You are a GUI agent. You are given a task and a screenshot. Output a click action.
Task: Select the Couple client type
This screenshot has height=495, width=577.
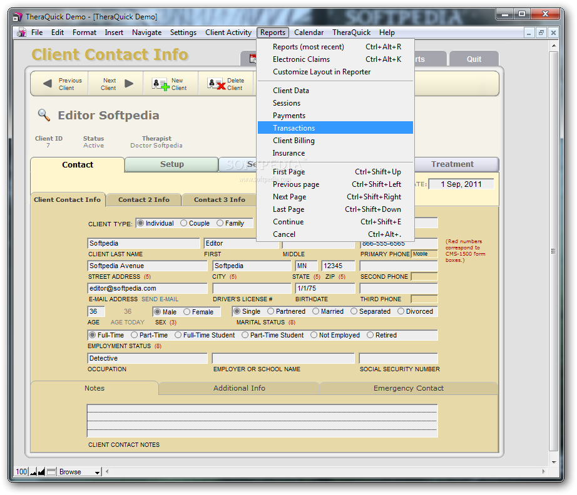(183, 223)
